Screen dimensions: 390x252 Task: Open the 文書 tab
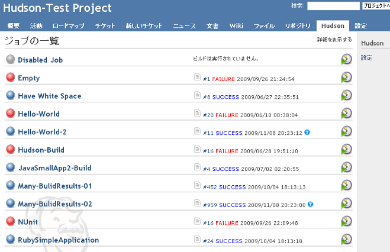point(212,26)
